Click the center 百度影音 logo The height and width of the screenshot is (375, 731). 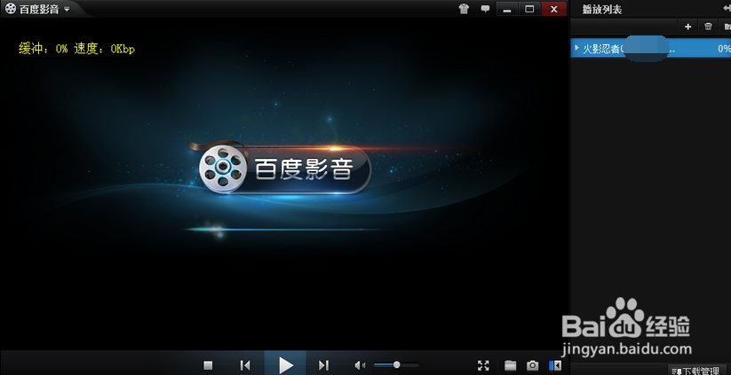pos(285,169)
